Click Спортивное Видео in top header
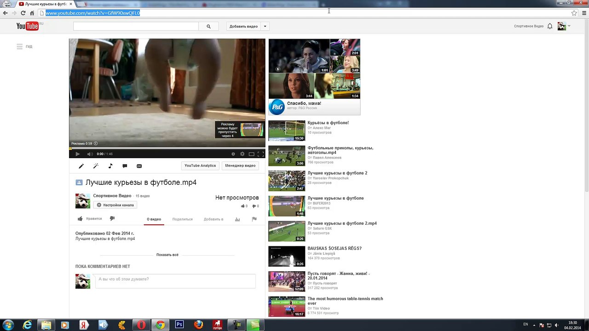 click(529, 26)
